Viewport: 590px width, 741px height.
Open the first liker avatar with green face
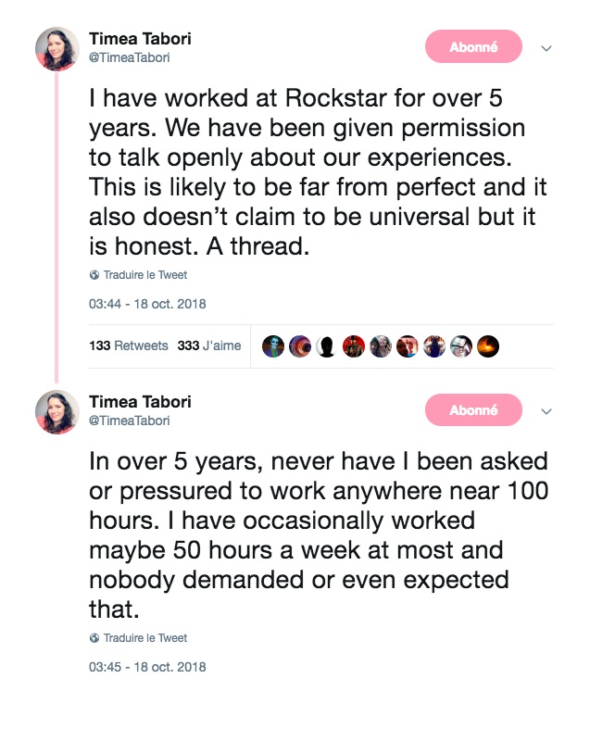[x=272, y=346]
